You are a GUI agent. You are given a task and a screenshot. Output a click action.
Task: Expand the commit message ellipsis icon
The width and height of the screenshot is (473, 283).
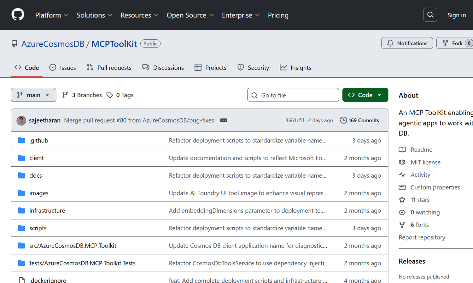(224, 120)
